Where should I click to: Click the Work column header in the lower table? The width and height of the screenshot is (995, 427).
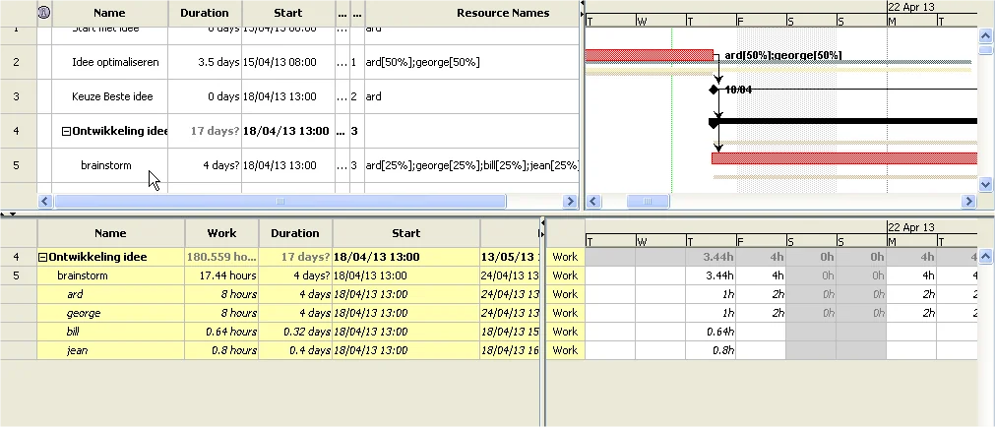(x=221, y=233)
